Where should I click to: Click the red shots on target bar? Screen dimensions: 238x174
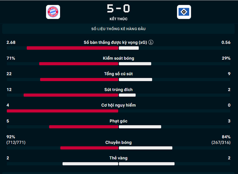click(71, 95)
